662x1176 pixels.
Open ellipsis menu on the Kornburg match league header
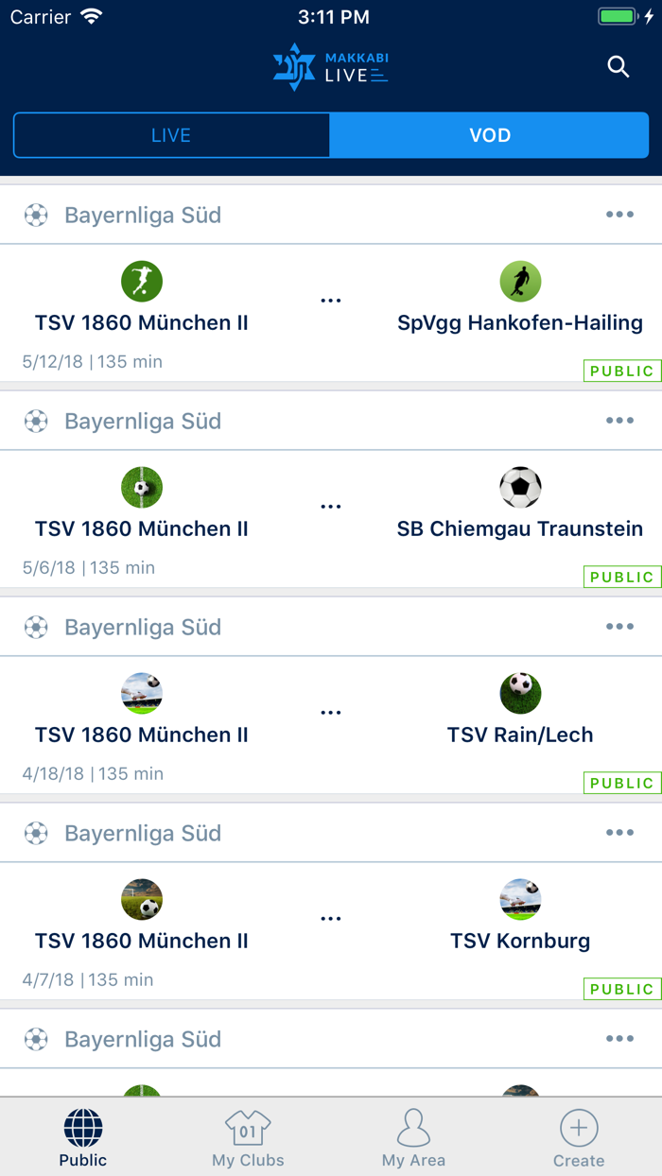tap(619, 833)
